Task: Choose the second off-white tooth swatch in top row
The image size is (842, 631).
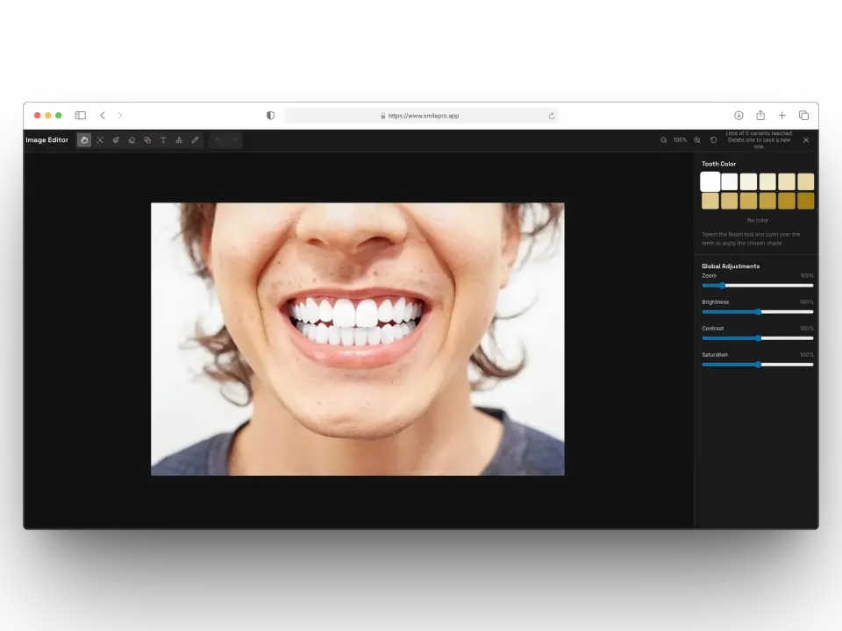Action: coord(729,182)
